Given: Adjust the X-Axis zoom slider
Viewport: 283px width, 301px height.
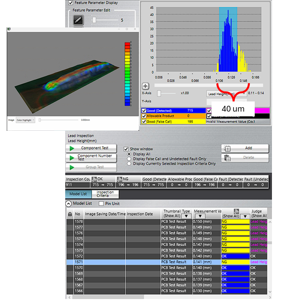Looking at the screenshot, I should 159,93.
